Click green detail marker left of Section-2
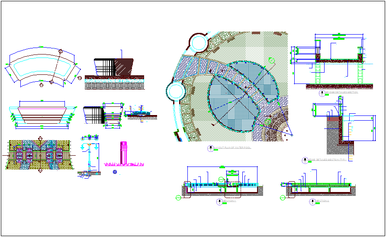This screenshot has height=237, width=386. tap(283, 197)
